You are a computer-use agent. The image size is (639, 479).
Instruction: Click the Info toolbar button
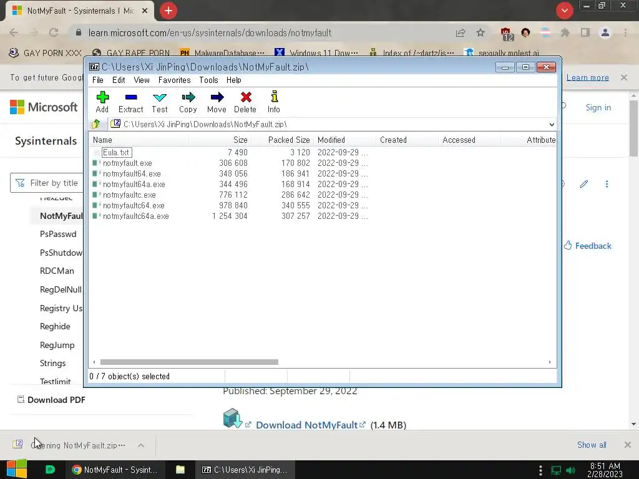(x=274, y=102)
